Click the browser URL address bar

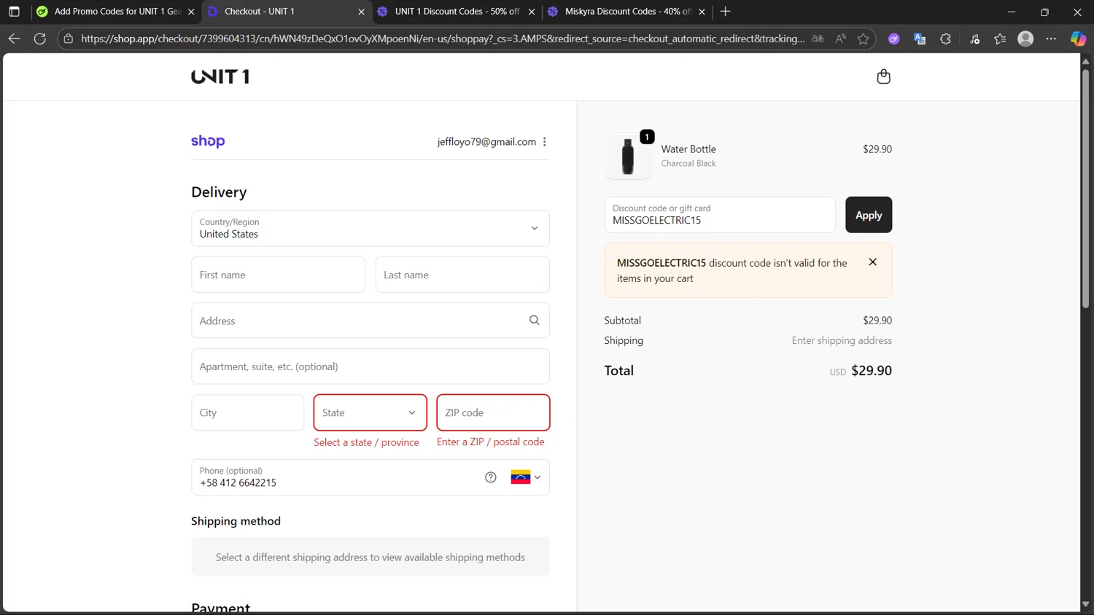(443, 39)
